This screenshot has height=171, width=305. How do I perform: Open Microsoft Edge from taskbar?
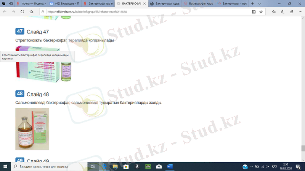point(104,166)
